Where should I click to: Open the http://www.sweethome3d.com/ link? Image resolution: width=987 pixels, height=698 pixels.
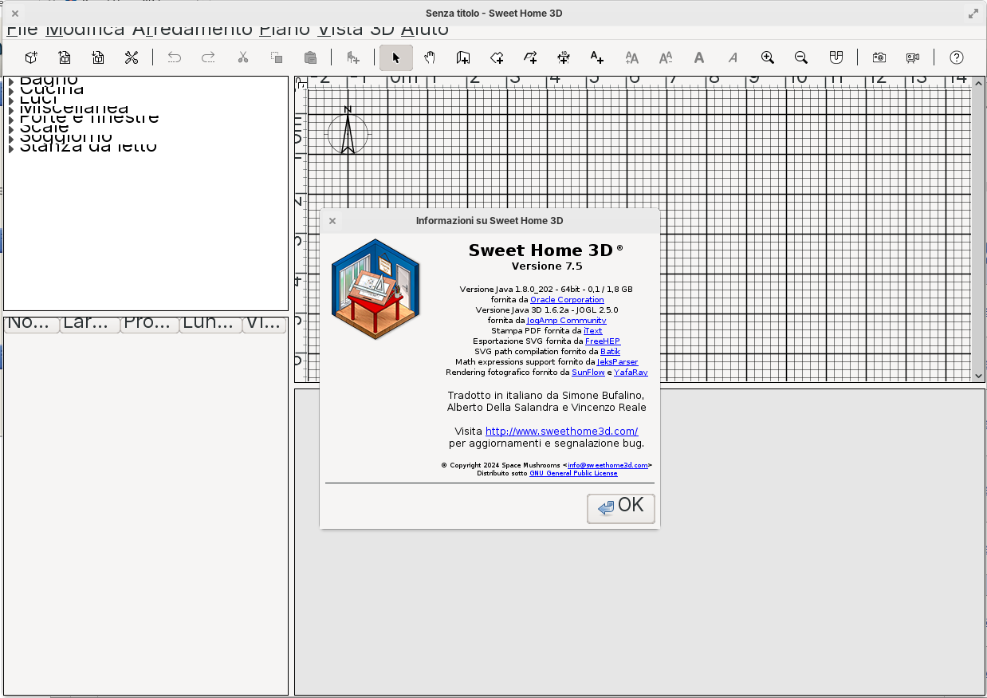tap(561, 432)
